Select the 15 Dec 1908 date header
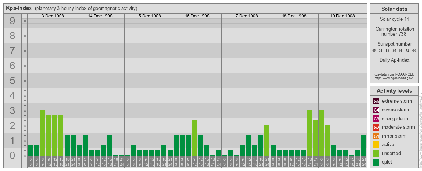Viewport: 422px width, 171px height. tap(149, 16)
